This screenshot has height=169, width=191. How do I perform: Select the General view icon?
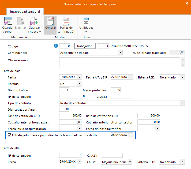click(x=50, y=21)
